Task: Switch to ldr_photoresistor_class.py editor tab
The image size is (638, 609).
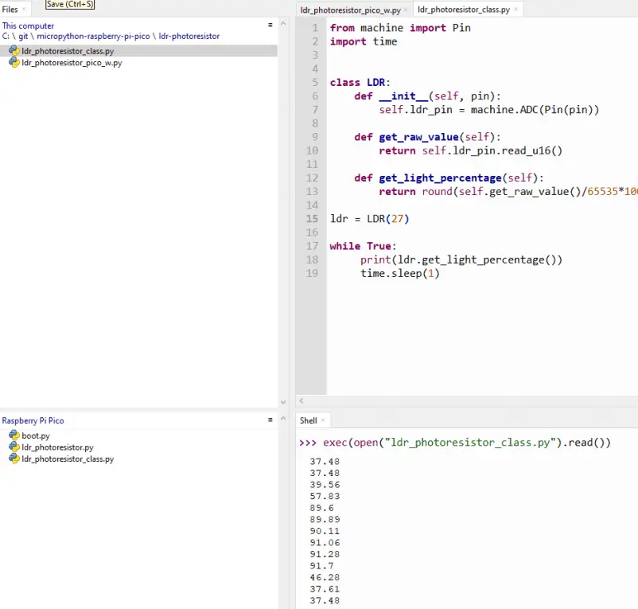Action: pos(464,10)
